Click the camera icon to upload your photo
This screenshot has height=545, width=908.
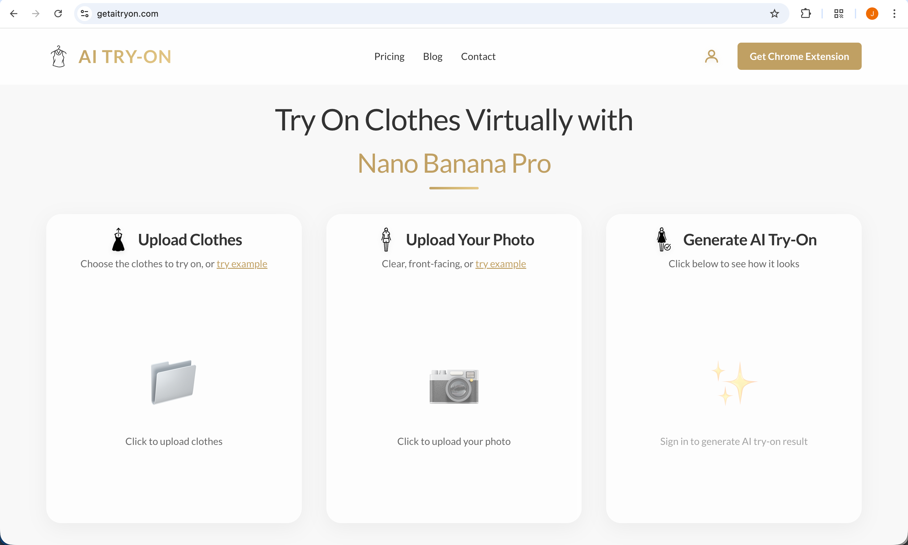tap(454, 387)
